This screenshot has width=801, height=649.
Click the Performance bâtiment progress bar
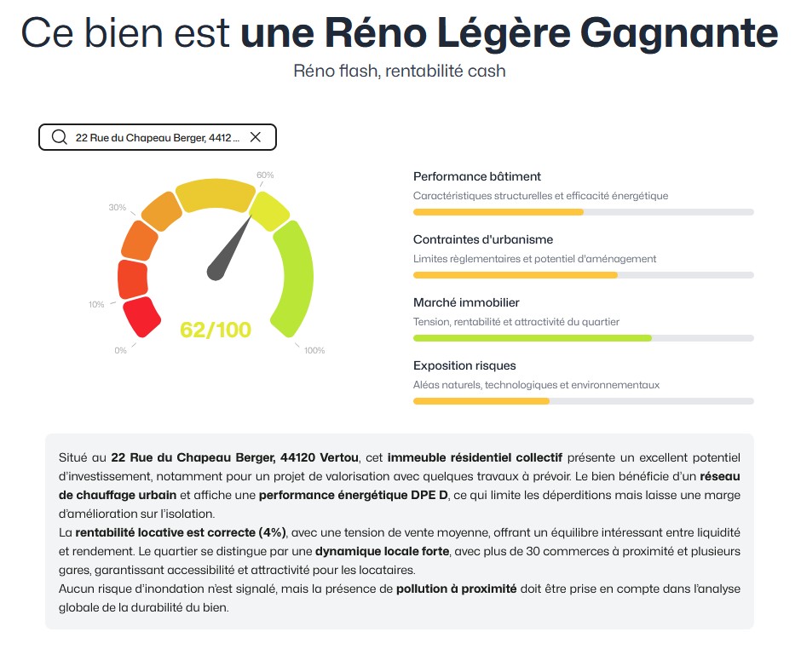(583, 212)
